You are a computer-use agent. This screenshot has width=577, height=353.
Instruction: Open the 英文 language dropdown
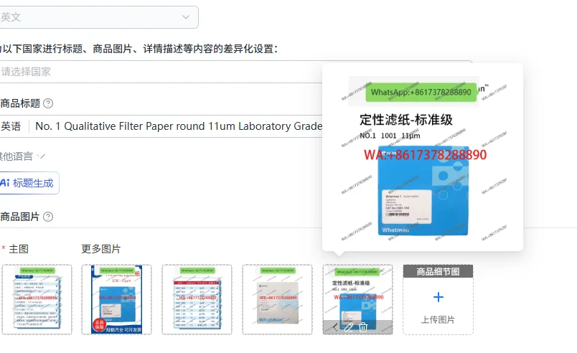point(98,17)
